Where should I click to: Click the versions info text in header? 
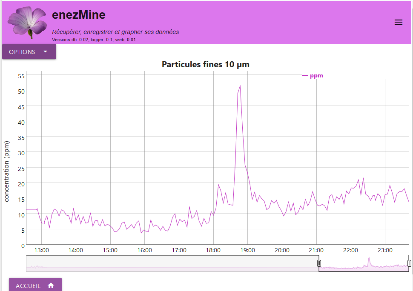click(94, 40)
